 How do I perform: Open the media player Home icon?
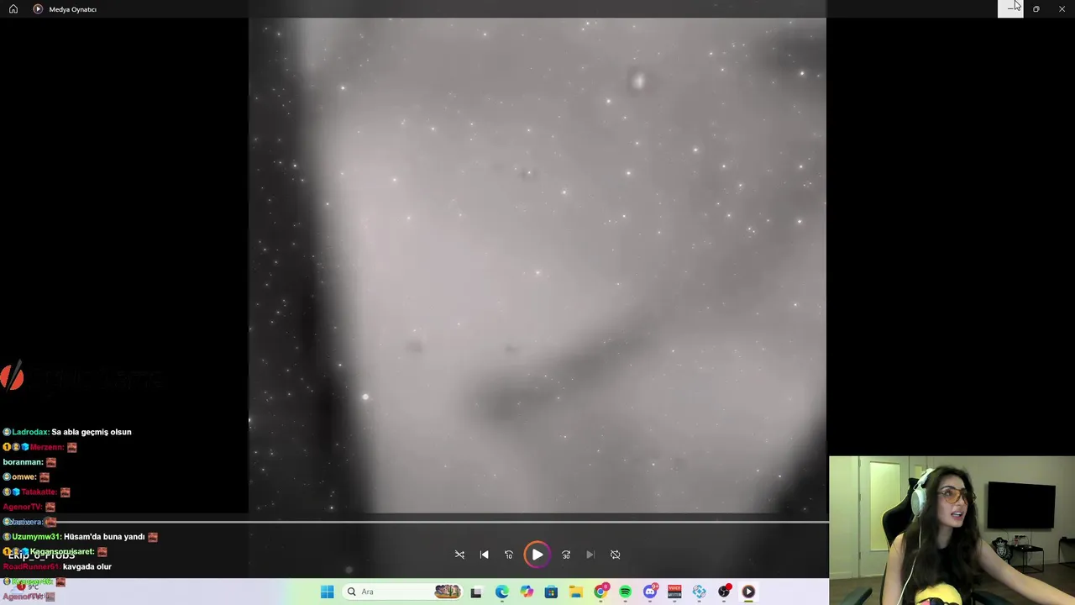click(x=13, y=9)
